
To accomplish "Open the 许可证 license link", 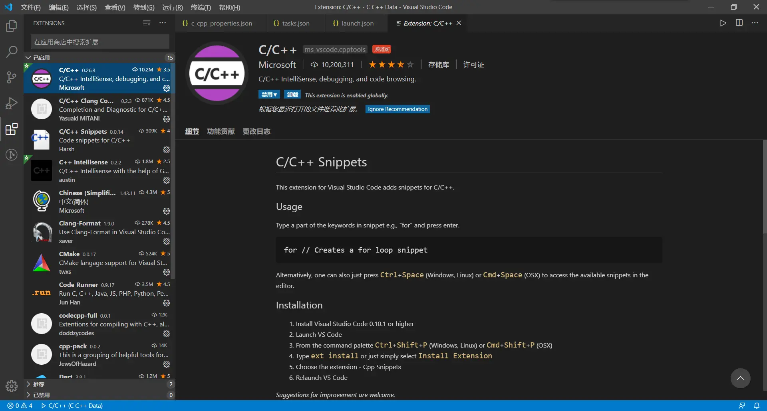I will point(474,65).
